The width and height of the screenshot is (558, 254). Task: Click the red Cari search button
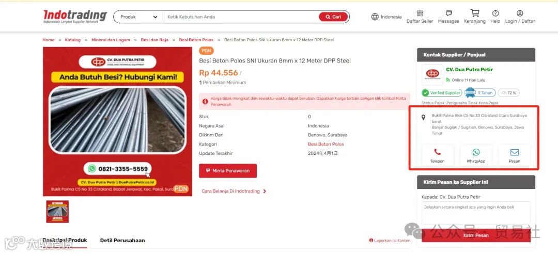333,17
